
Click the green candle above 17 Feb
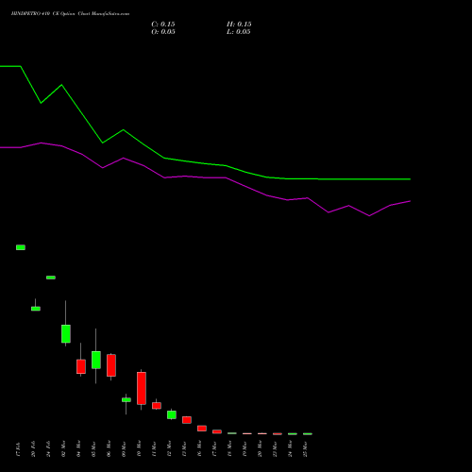tap(21, 247)
